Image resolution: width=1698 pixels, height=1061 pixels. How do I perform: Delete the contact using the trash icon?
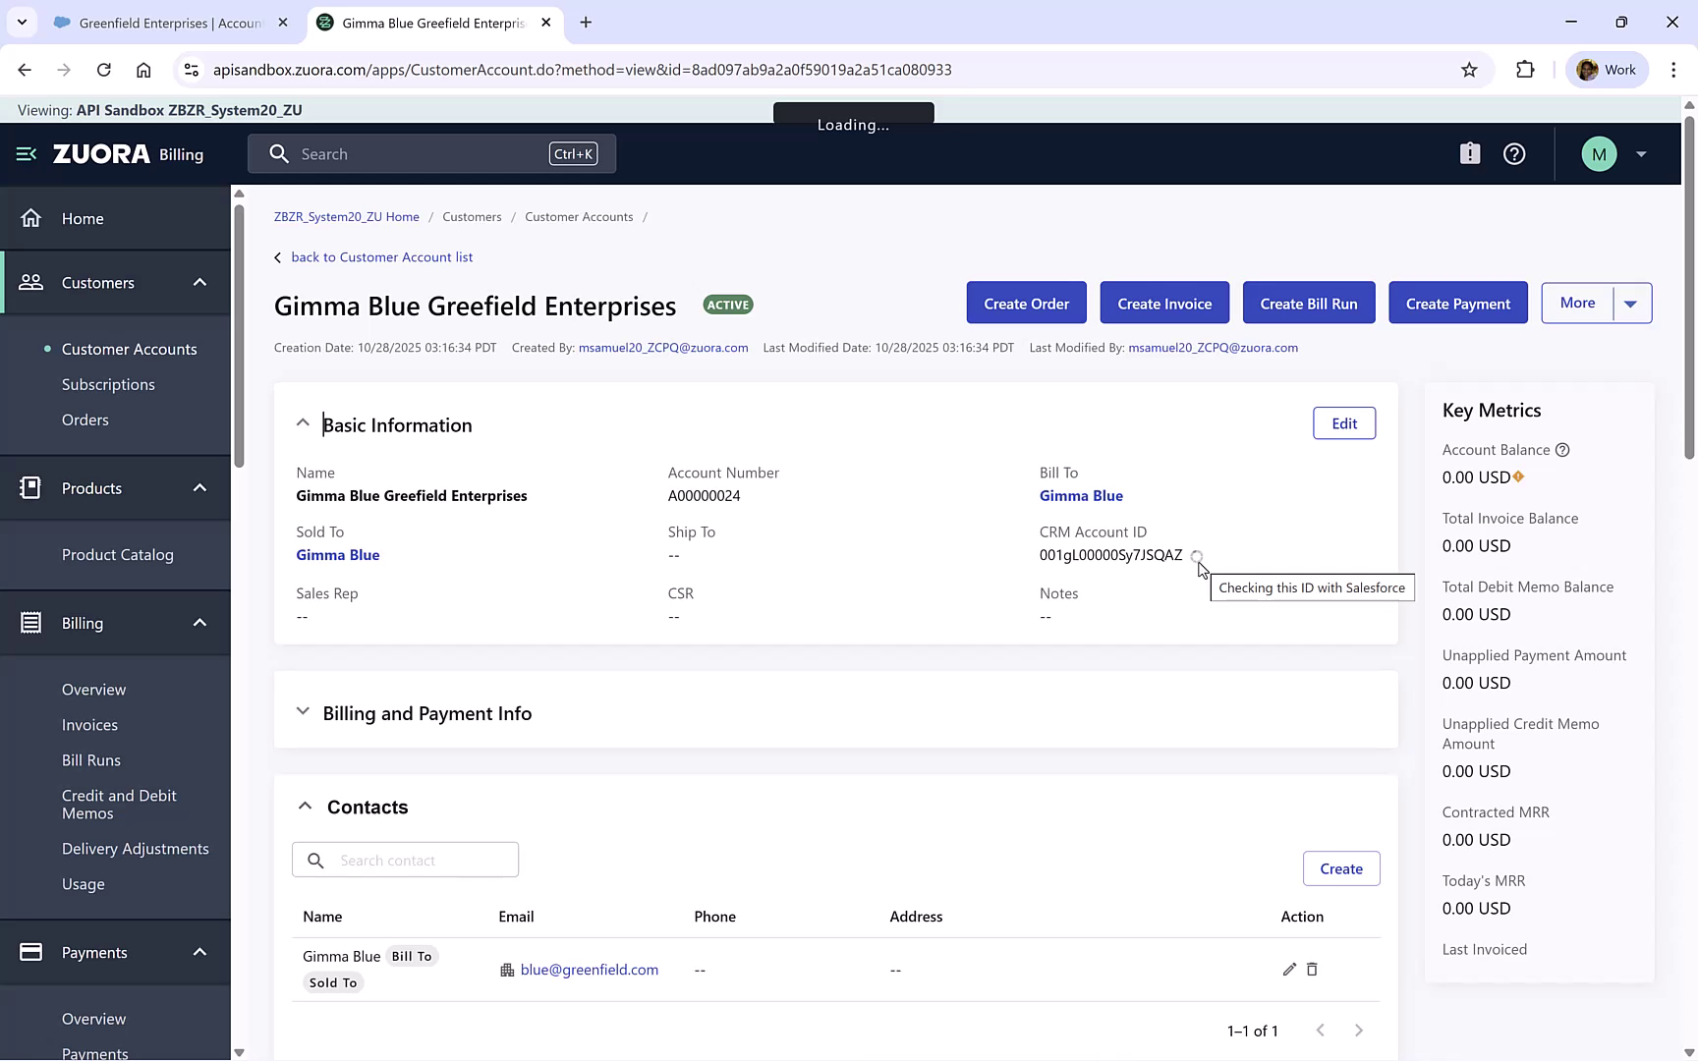click(x=1313, y=970)
